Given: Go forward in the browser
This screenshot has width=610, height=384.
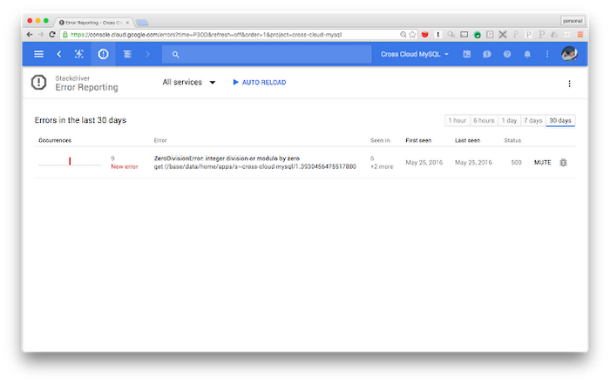Looking at the screenshot, I should click(x=41, y=35).
